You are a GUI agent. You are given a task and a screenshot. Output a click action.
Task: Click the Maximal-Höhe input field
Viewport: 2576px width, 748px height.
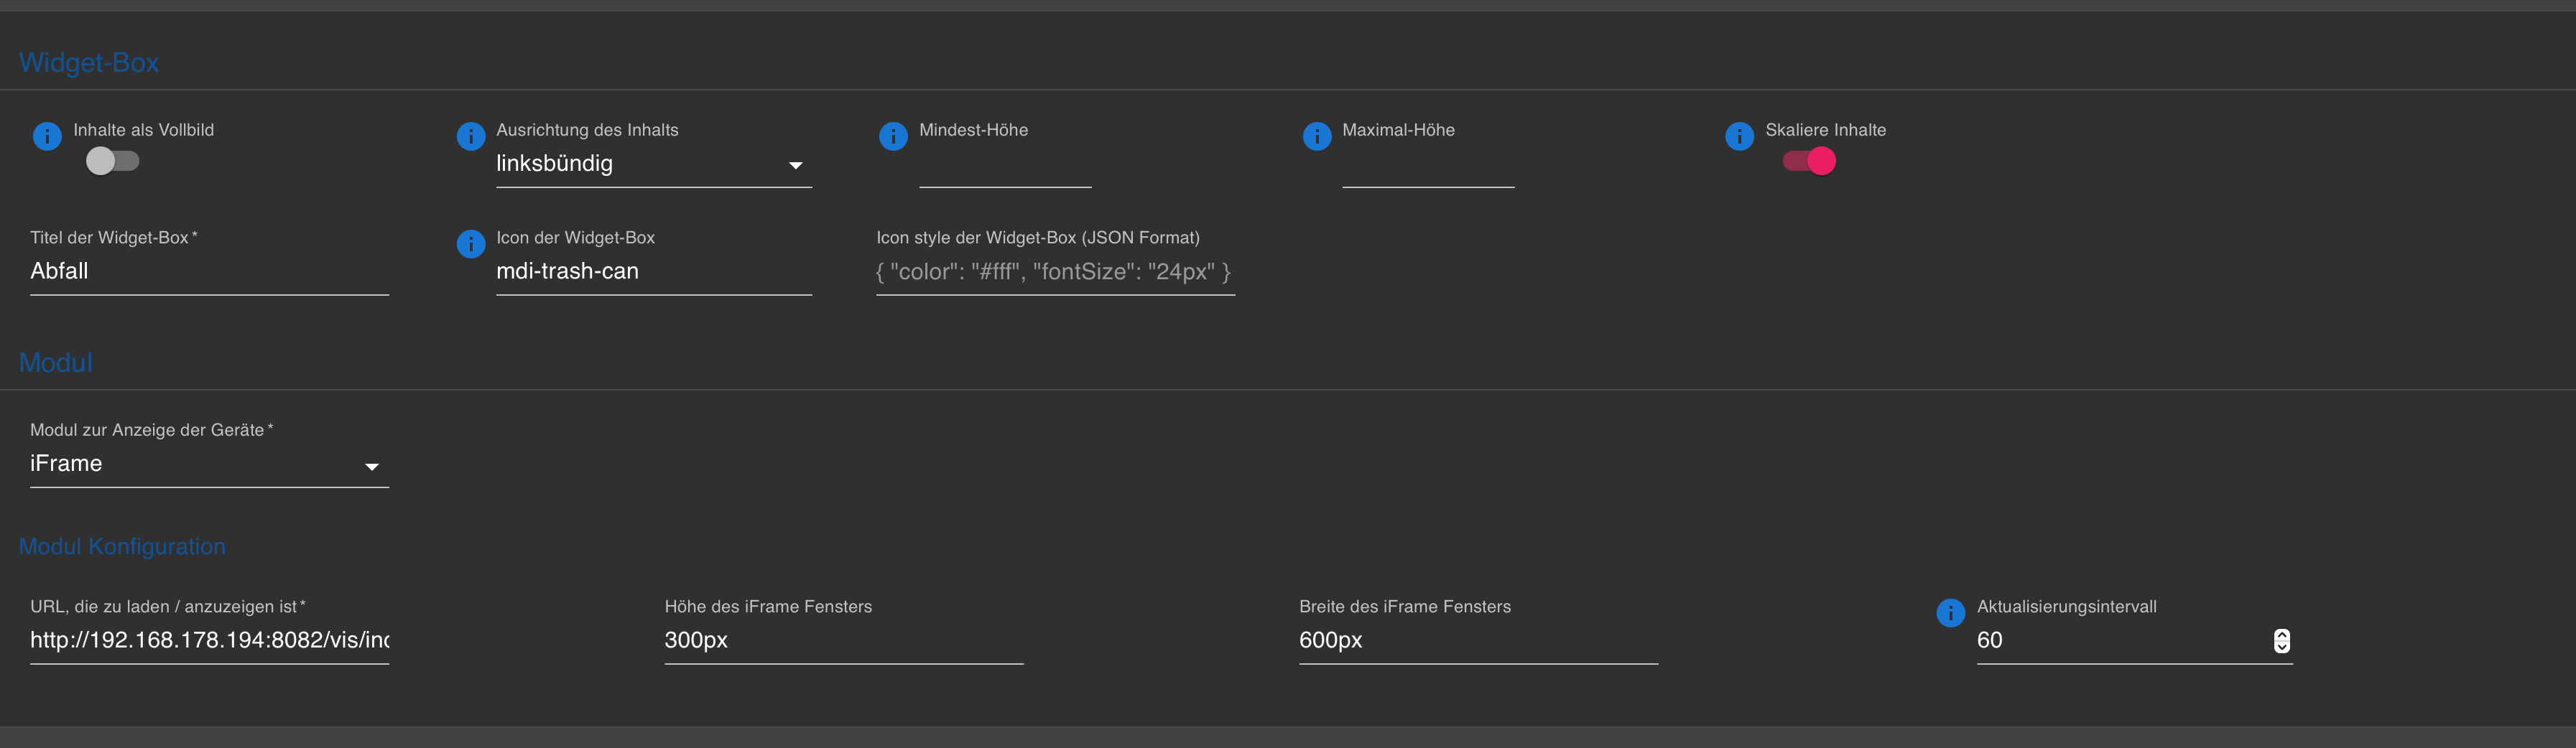point(1428,166)
